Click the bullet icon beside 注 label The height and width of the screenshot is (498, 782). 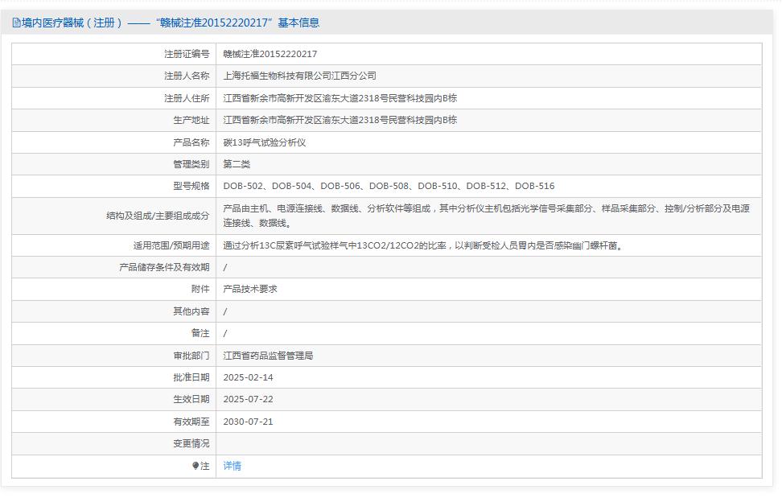click(x=195, y=466)
